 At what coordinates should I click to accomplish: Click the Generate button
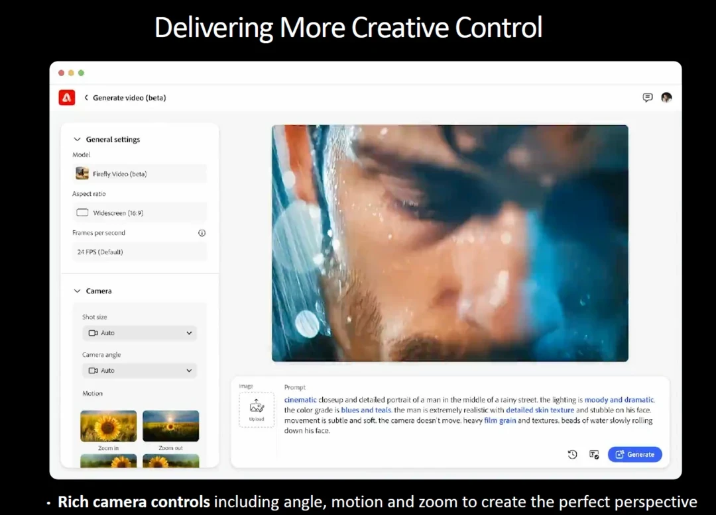(x=634, y=454)
